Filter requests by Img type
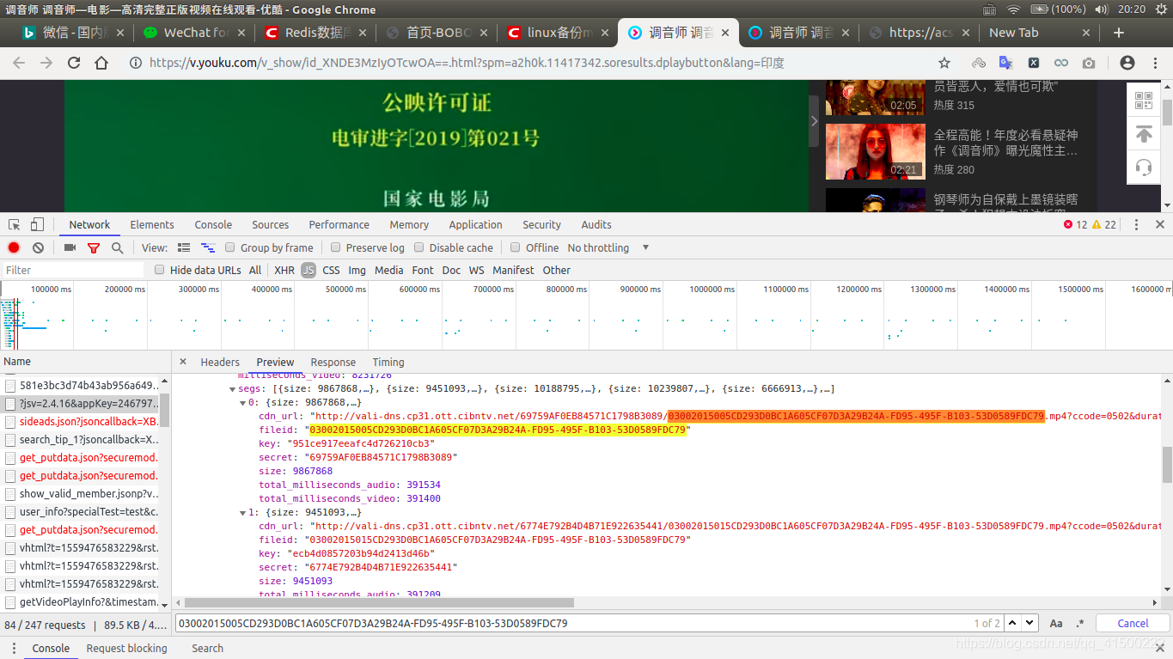This screenshot has width=1173, height=659. (x=357, y=270)
